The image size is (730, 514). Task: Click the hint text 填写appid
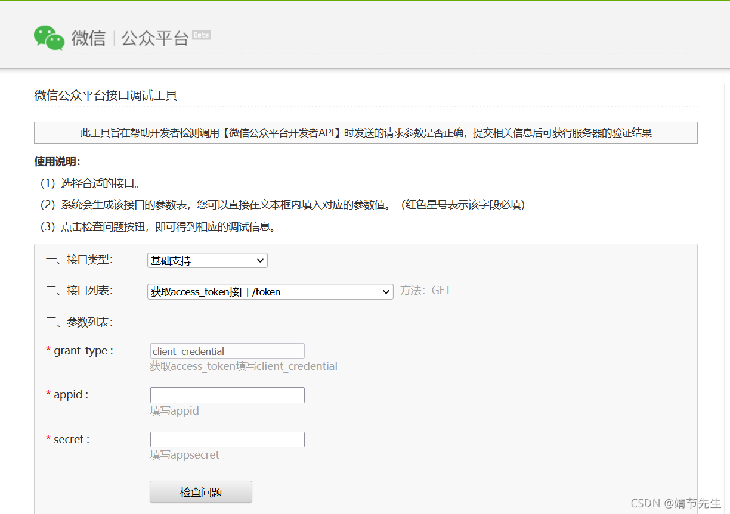pyautogui.click(x=174, y=411)
